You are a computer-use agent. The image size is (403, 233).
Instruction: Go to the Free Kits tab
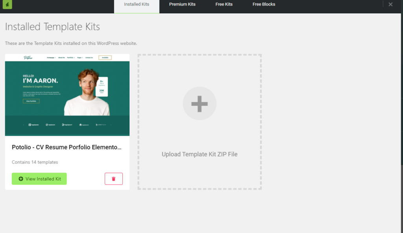(224, 4)
